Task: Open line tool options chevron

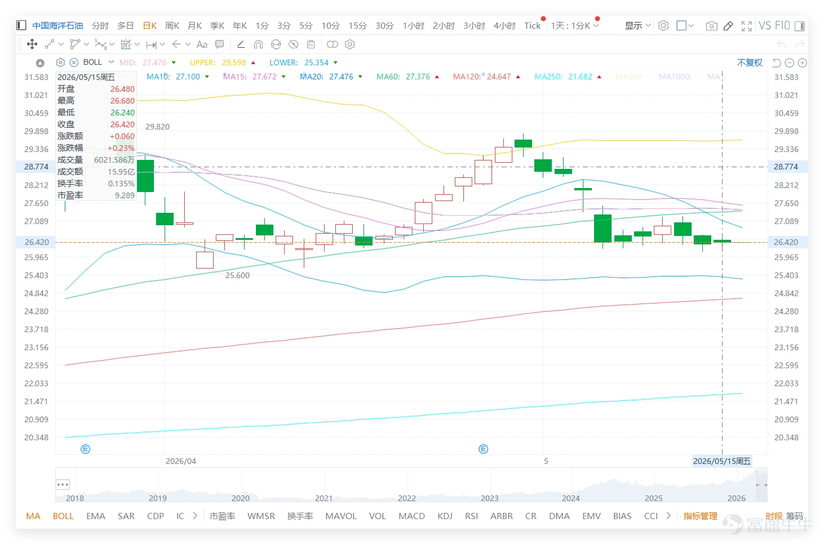Action: 61,44
